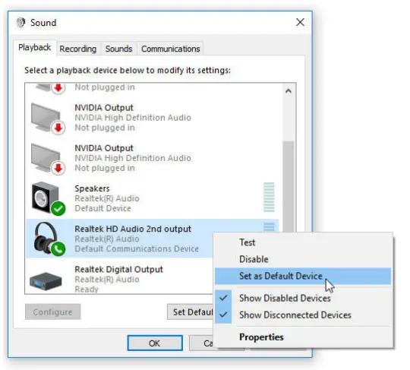Viewport: 410px width, 370px height.
Task: Click the Speakers volume level meter
Action: 269,197
